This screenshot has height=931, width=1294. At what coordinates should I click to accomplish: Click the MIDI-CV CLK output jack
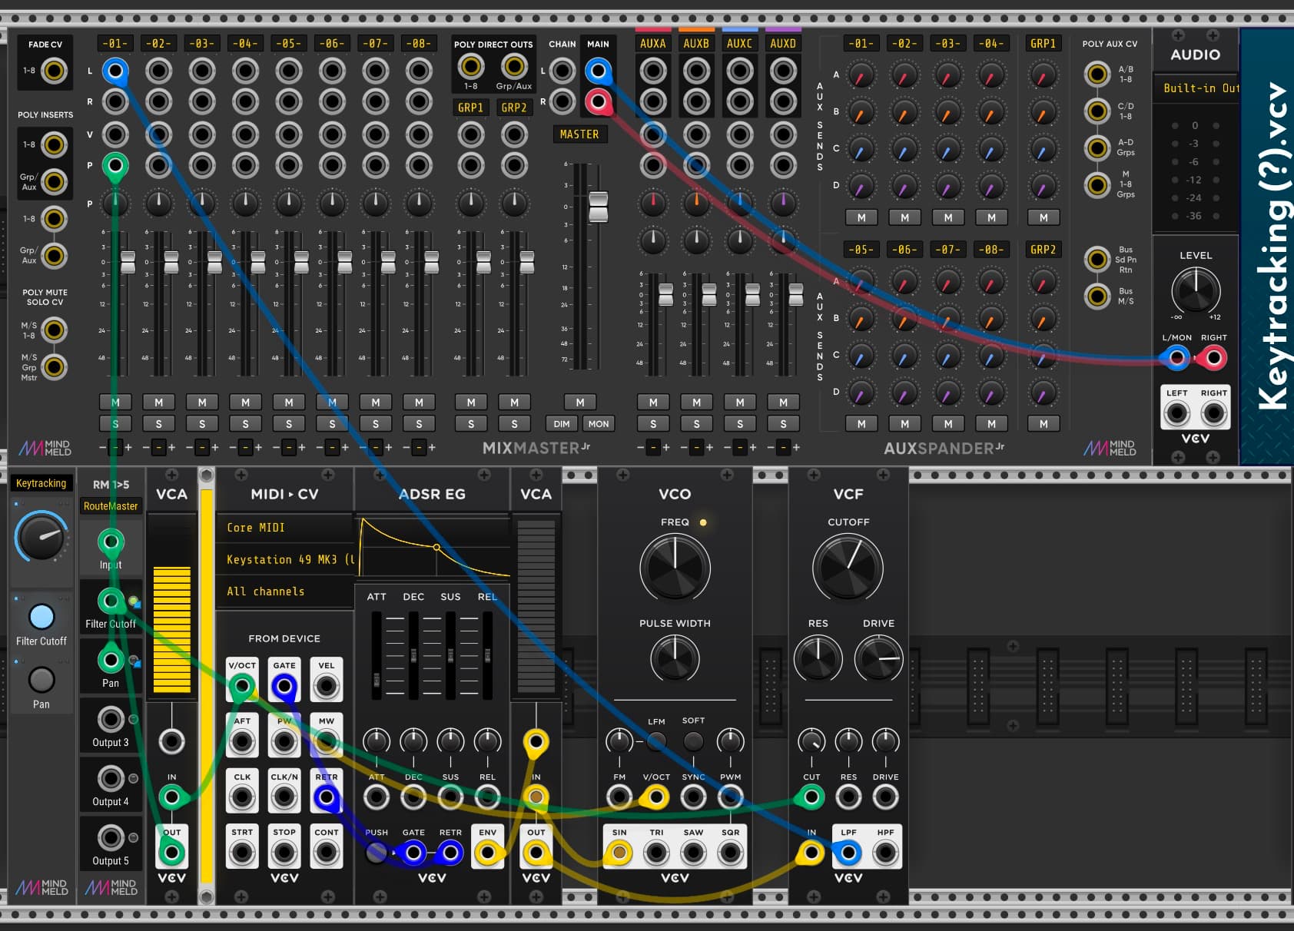pyautogui.click(x=242, y=797)
